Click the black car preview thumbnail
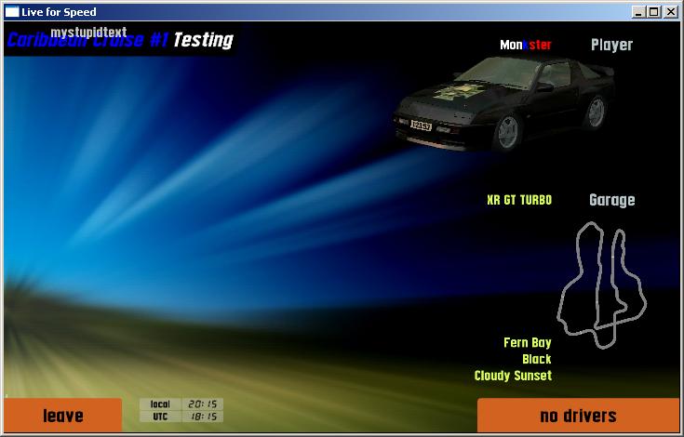The height and width of the screenshot is (437, 684). coord(503,104)
